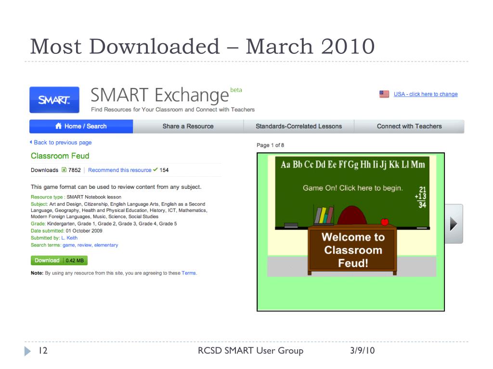Click the Grade list starting with Kindergarten
This screenshot has height=369, width=493.
112,224
